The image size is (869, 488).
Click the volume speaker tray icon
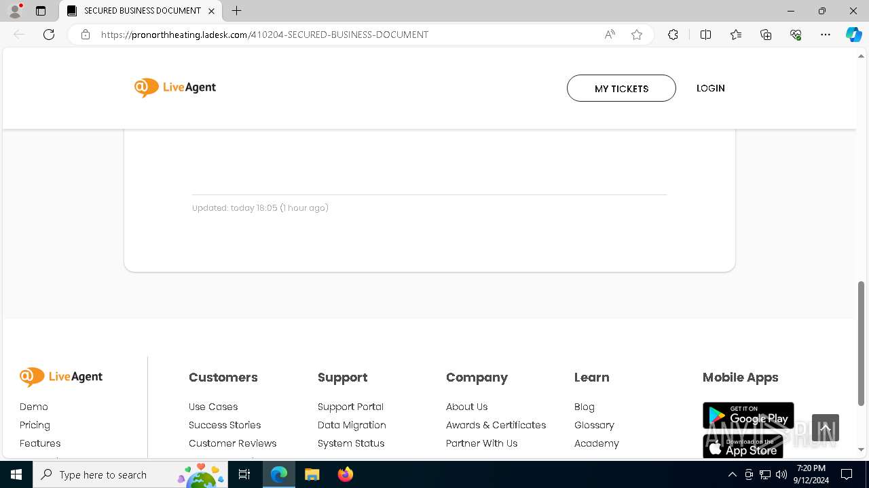[781, 474]
